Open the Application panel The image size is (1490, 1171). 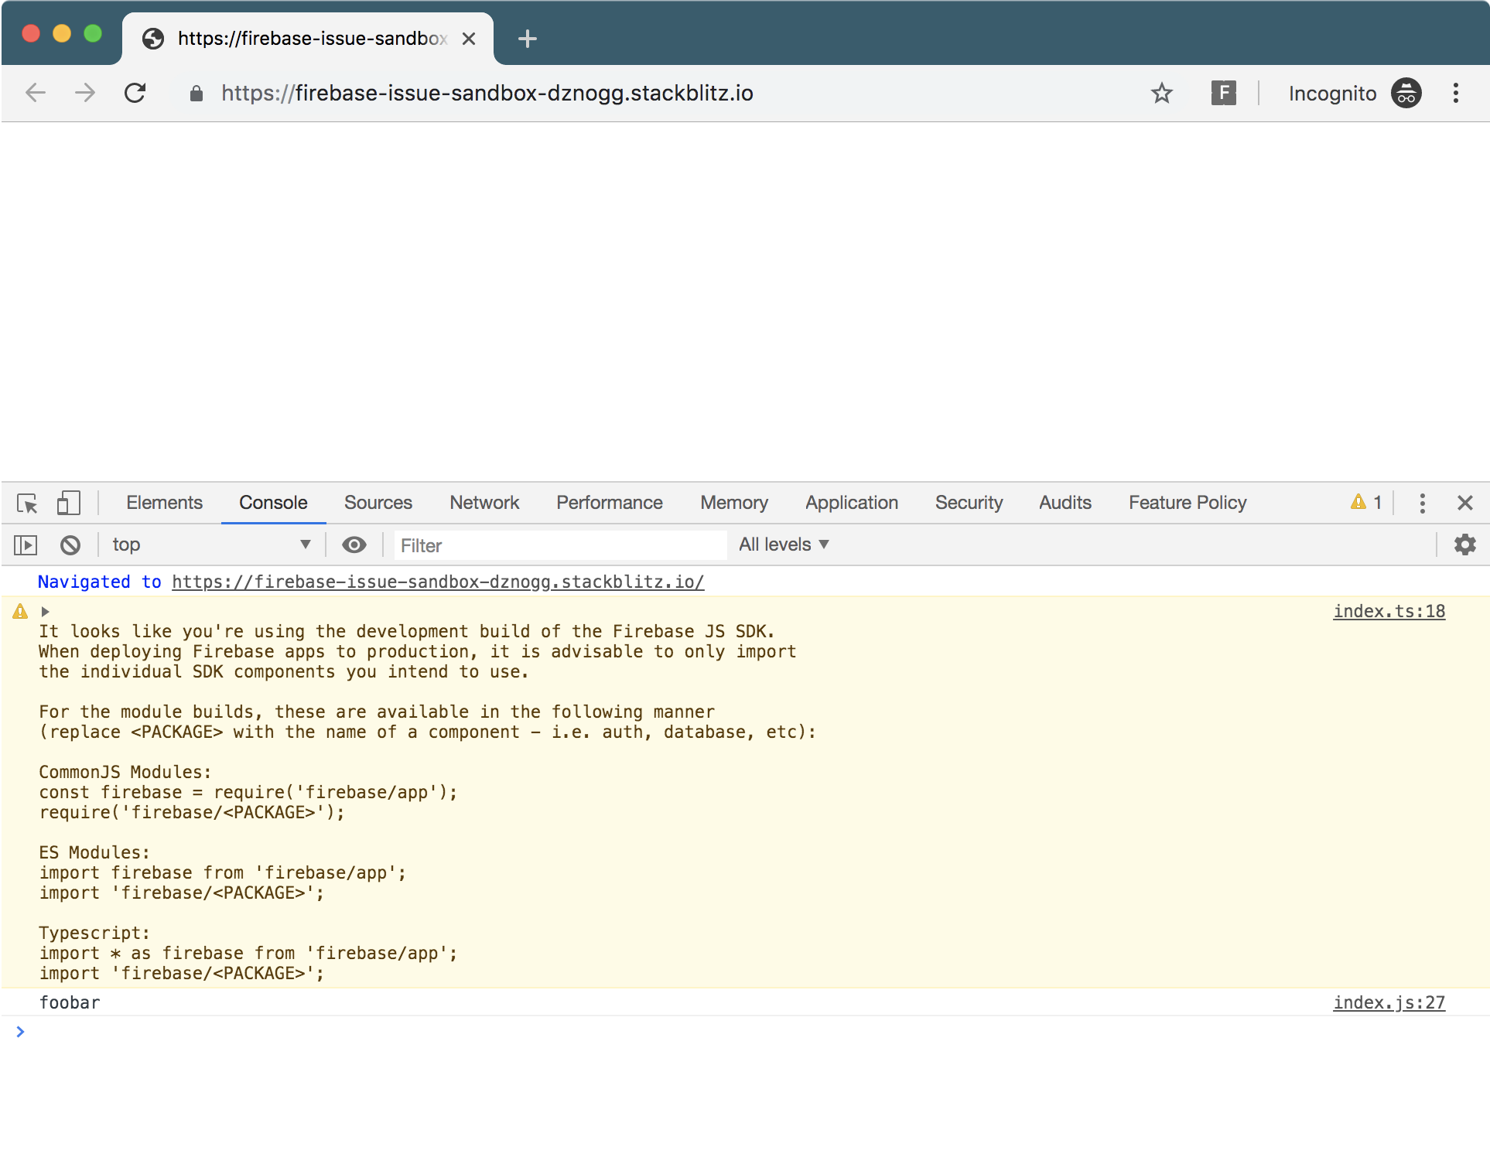click(851, 502)
